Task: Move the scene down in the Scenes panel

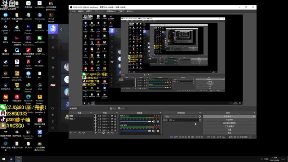Action: tap(84, 133)
